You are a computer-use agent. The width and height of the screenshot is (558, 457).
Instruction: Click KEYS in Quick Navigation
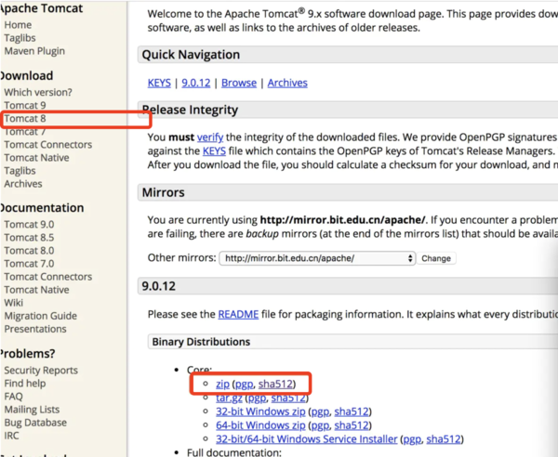click(159, 83)
